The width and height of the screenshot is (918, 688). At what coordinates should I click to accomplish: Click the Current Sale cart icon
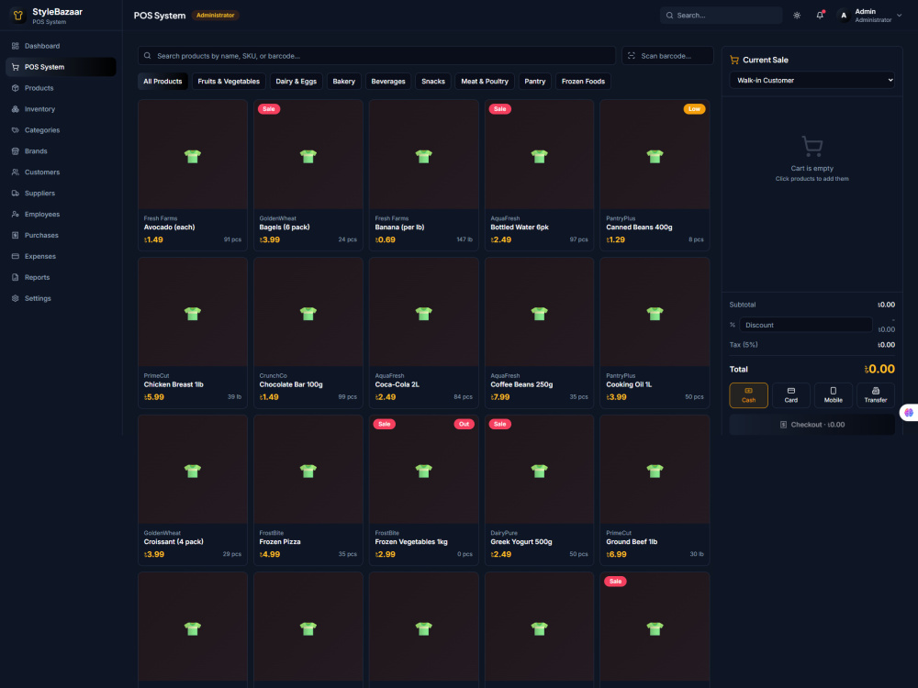pyautogui.click(x=734, y=60)
